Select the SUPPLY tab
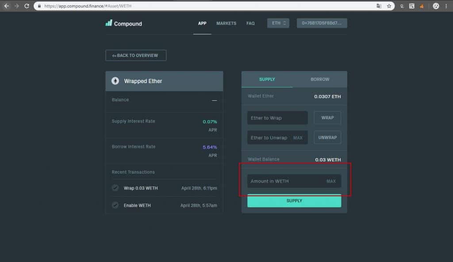The width and height of the screenshot is (453, 262). (x=267, y=80)
